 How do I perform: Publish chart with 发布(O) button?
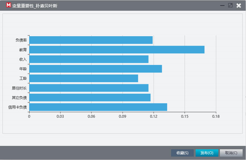[207, 153]
